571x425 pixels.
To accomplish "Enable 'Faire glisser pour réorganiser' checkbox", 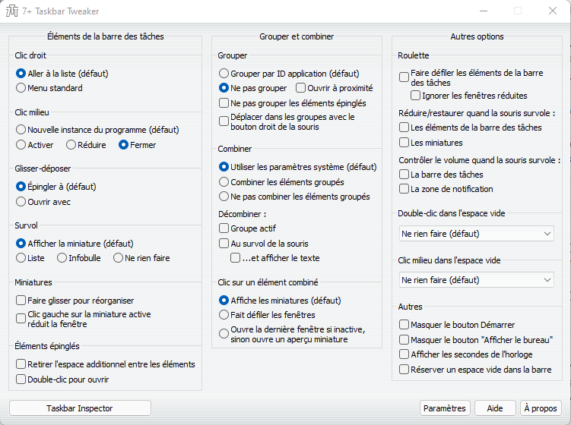I will coord(21,301).
